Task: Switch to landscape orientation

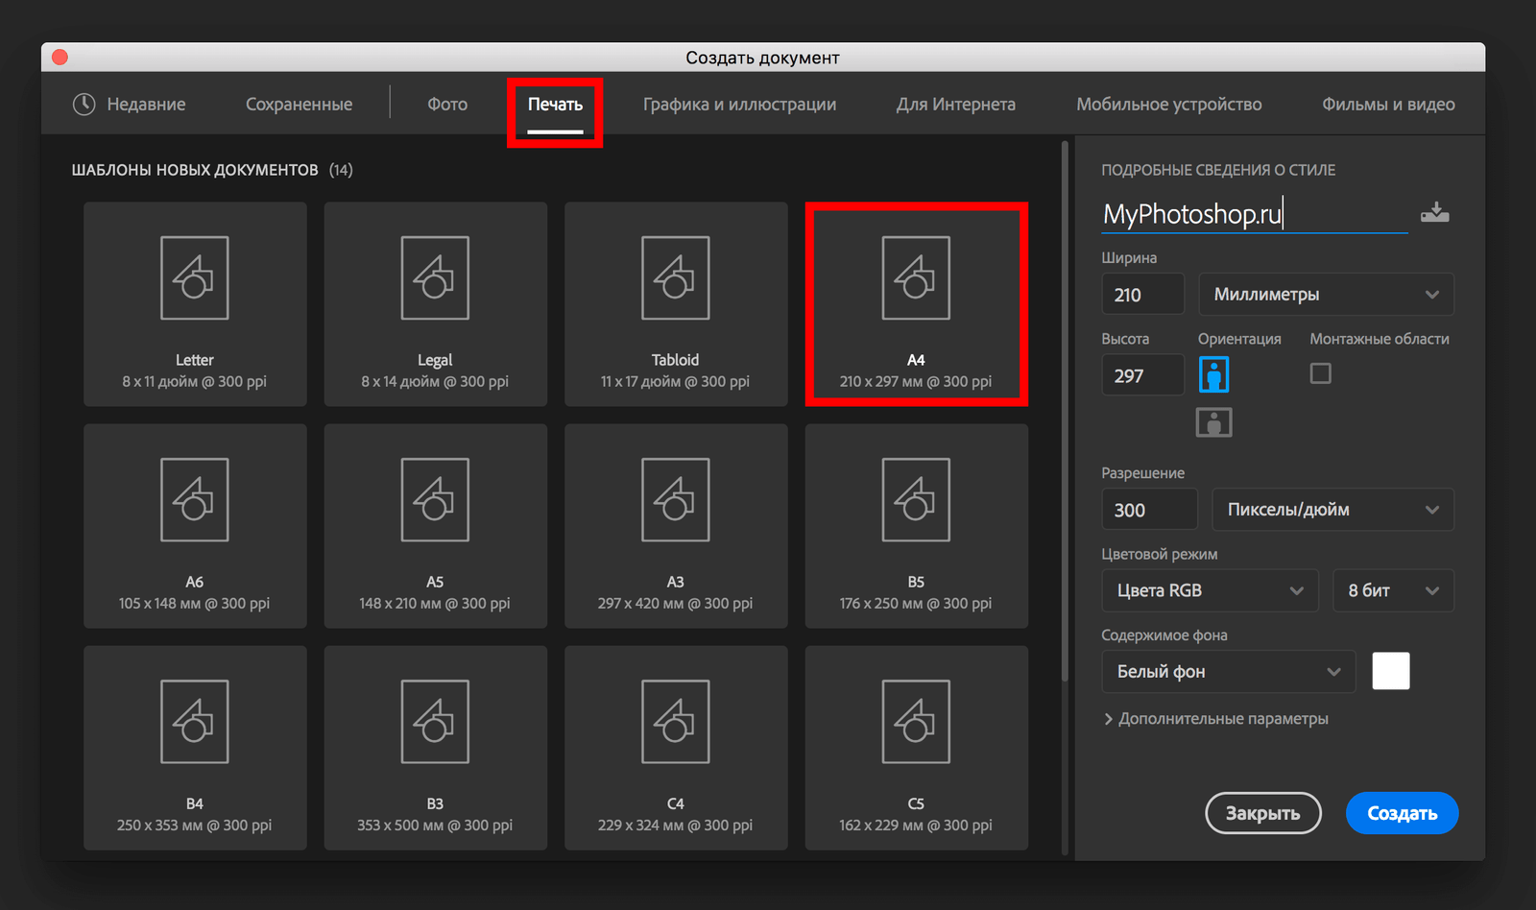Action: tap(1213, 422)
